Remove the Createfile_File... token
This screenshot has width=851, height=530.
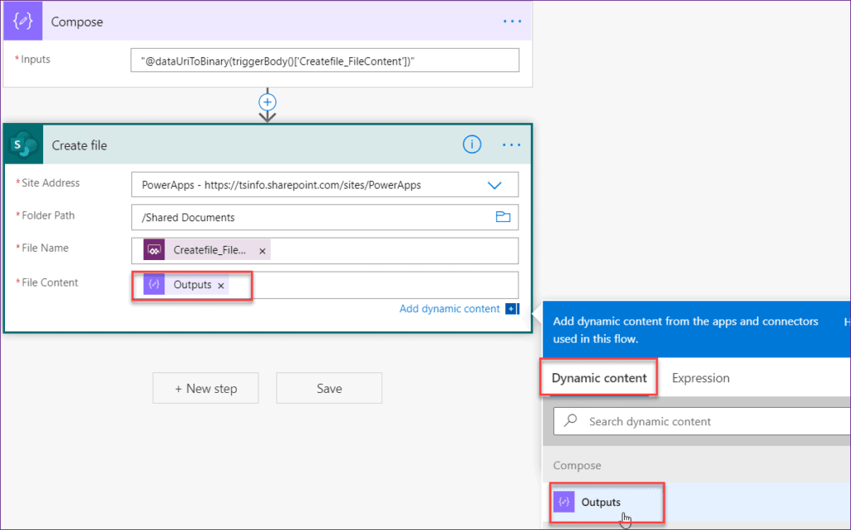coord(262,251)
